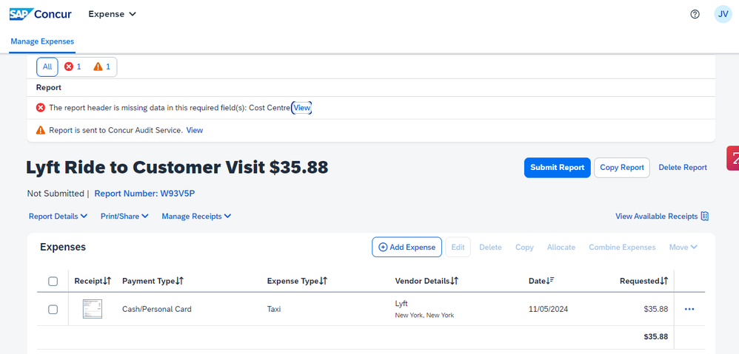Screen dimensions: 739x354
Task: Sort by the Vendor Details column
Action: pos(427,281)
